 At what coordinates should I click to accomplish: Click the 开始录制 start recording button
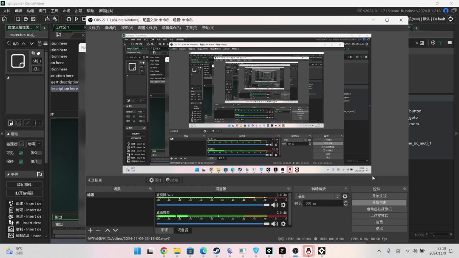pos(379,202)
